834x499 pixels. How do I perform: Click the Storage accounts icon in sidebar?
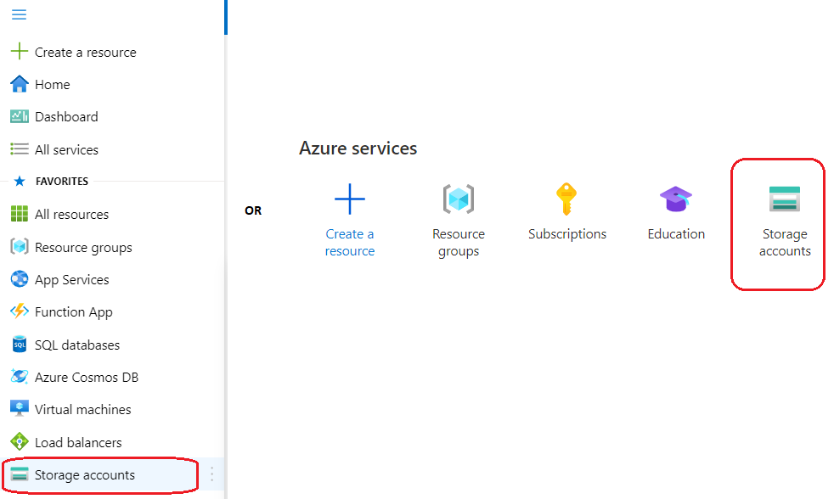point(20,474)
